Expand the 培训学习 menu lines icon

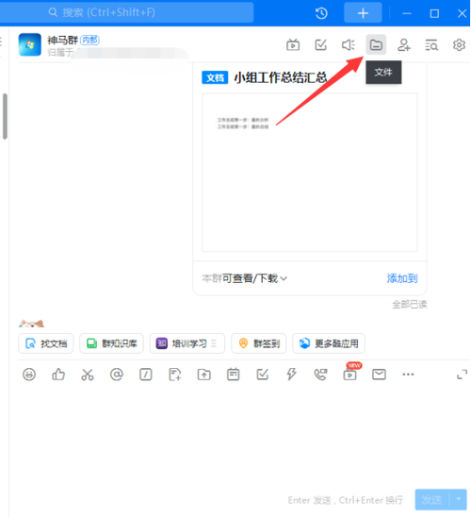(x=214, y=343)
